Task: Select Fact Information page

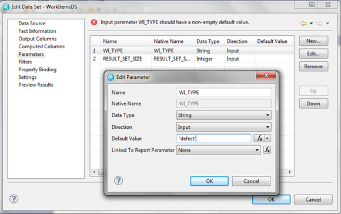Action: pos(37,31)
